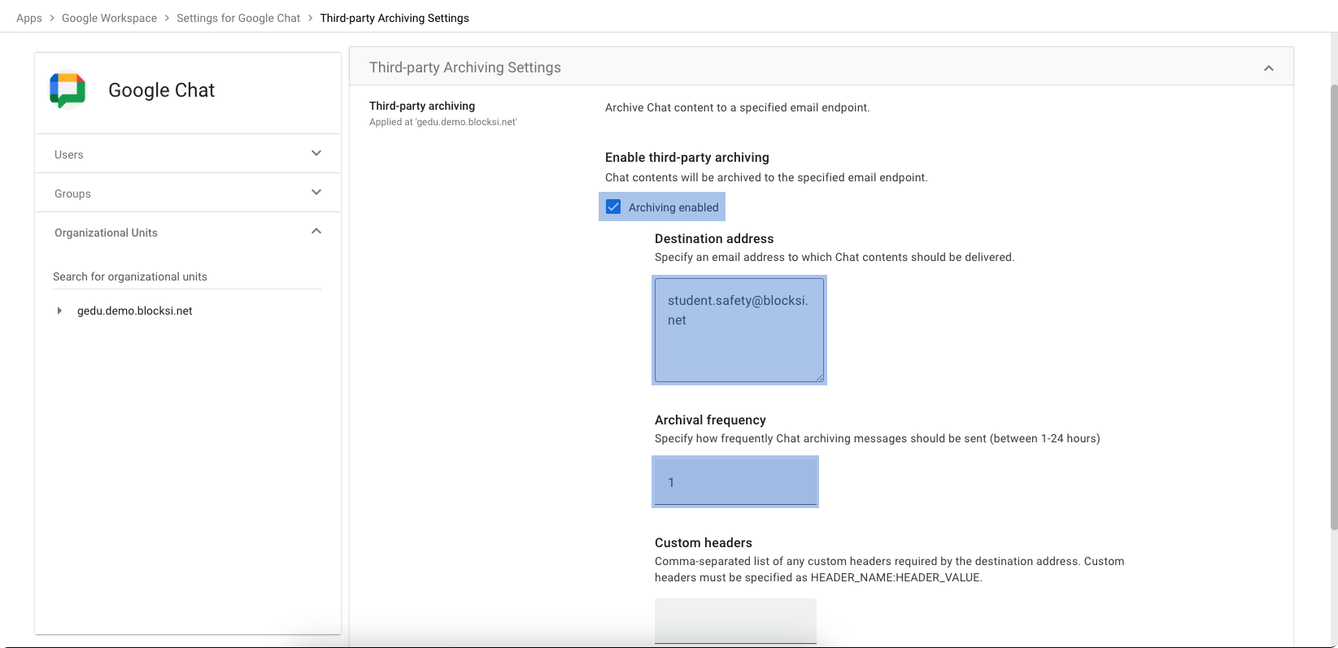Collapse the Third-party Archiving Settings panel
The height and width of the screenshot is (648, 1338).
[x=1269, y=68]
